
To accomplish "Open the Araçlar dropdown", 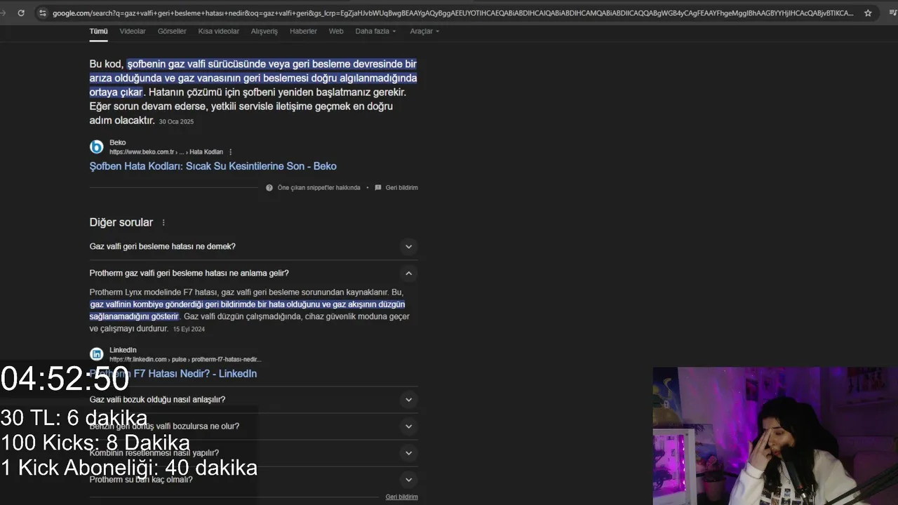I will (425, 31).
